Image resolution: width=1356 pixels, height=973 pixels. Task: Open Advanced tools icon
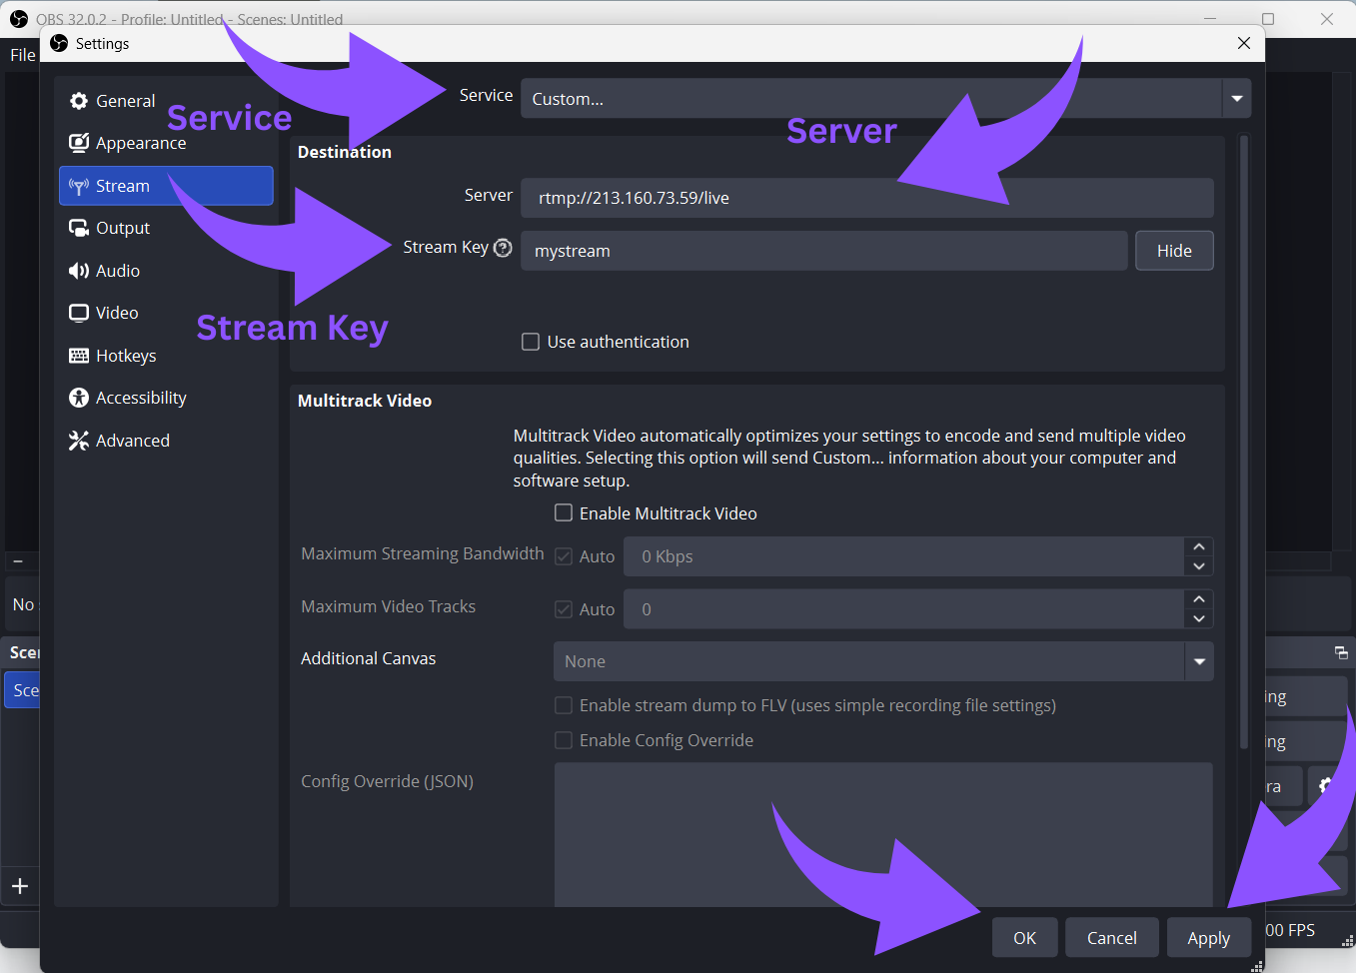(79, 441)
